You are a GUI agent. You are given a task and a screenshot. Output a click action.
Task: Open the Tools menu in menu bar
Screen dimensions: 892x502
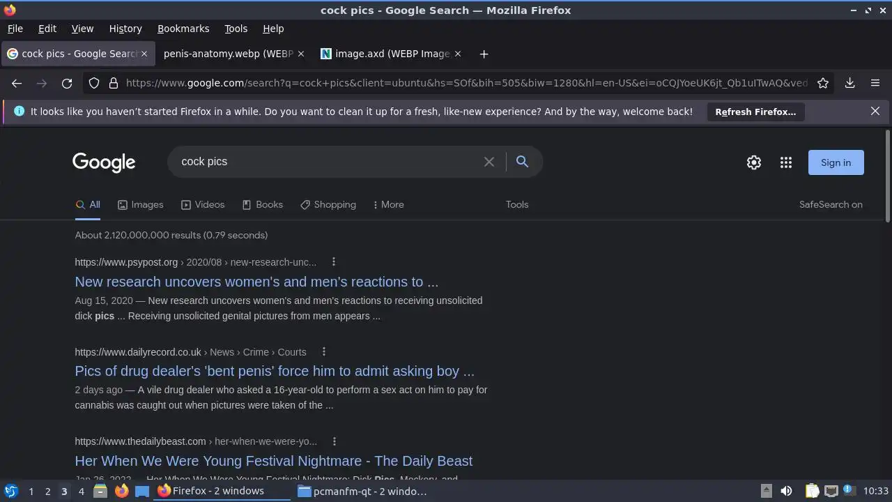click(236, 29)
